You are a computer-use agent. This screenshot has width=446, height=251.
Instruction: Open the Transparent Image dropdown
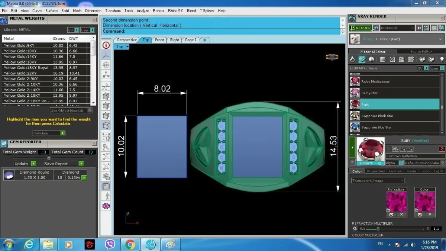(378, 180)
